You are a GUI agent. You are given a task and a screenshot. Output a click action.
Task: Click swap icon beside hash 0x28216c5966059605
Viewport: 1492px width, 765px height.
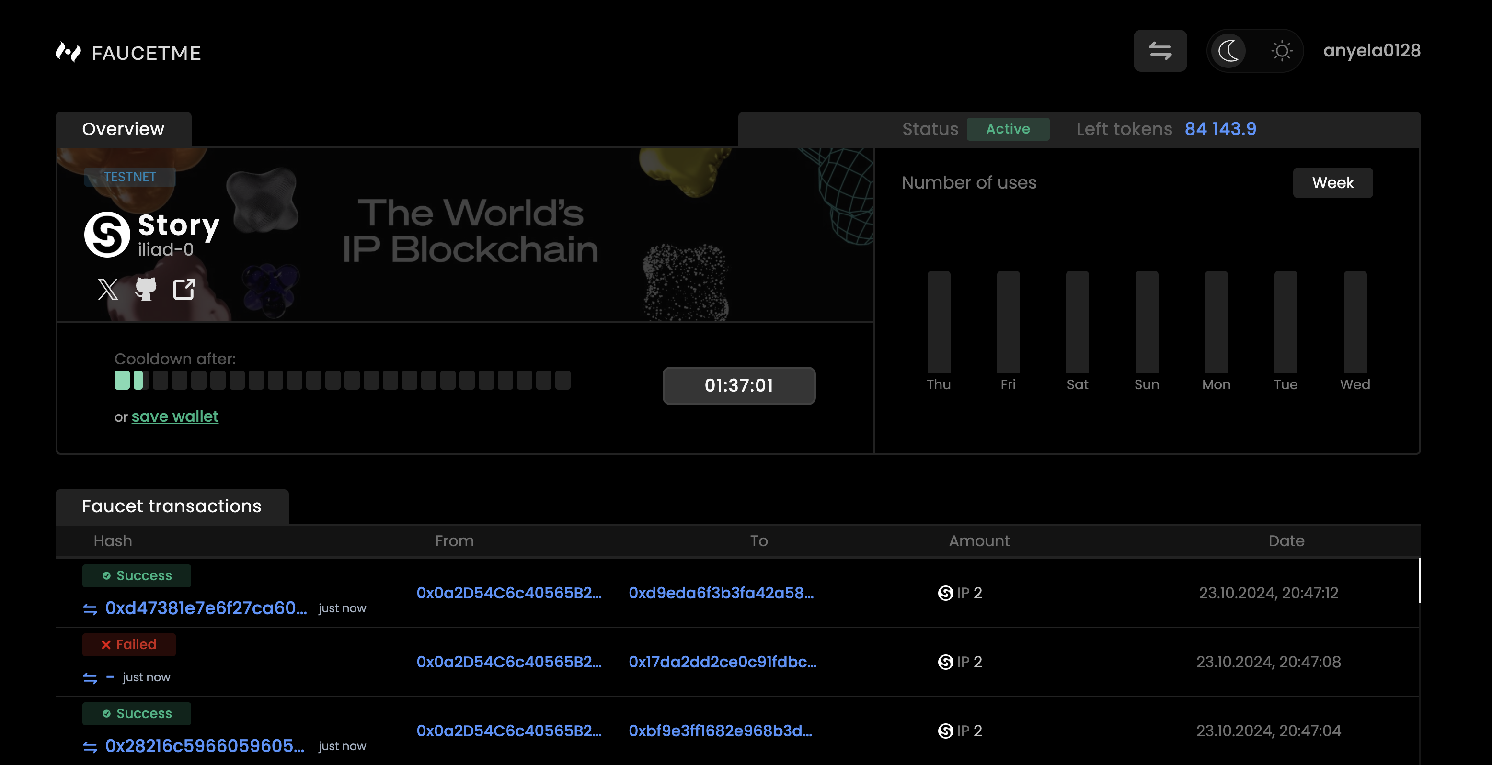click(91, 747)
